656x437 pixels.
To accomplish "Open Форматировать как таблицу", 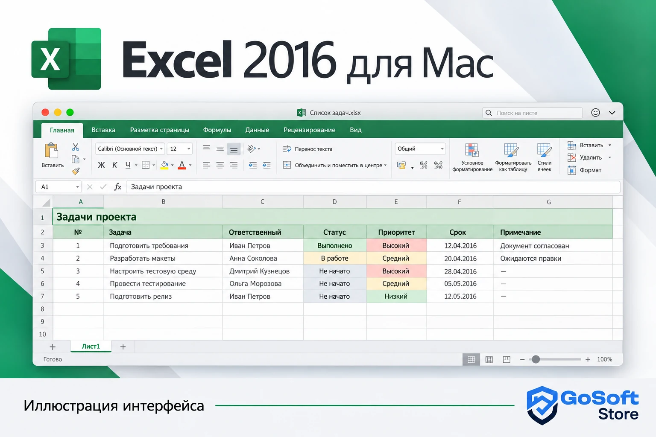I will 513,158.
